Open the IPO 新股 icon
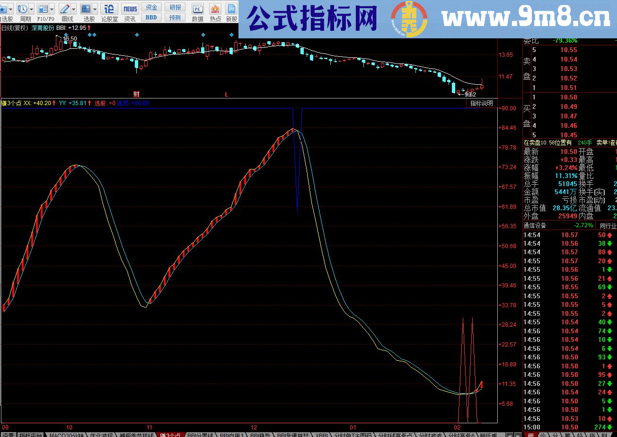Viewport: 617px width, 437px height. pyautogui.click(x=232, y=8)
